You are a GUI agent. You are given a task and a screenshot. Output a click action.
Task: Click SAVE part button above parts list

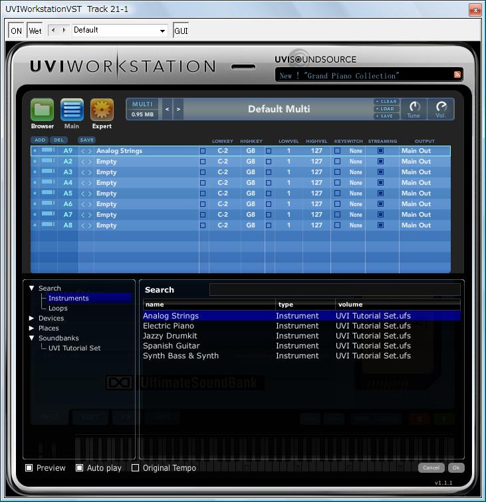click(87, 140)
